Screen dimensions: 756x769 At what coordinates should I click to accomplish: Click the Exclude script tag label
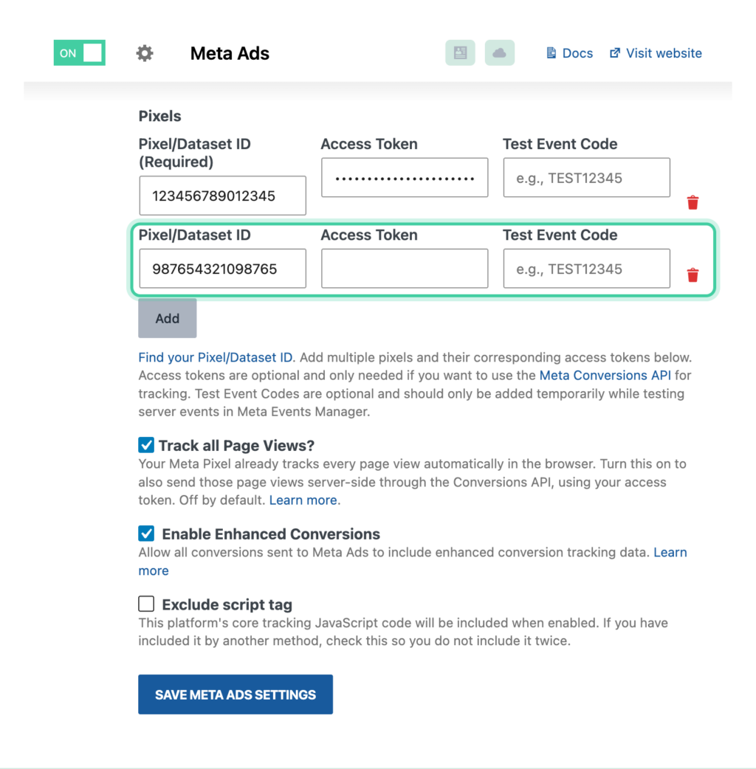coord(227,604)
